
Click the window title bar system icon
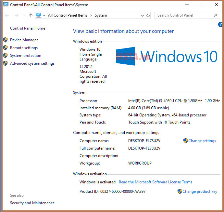point(6,5)
